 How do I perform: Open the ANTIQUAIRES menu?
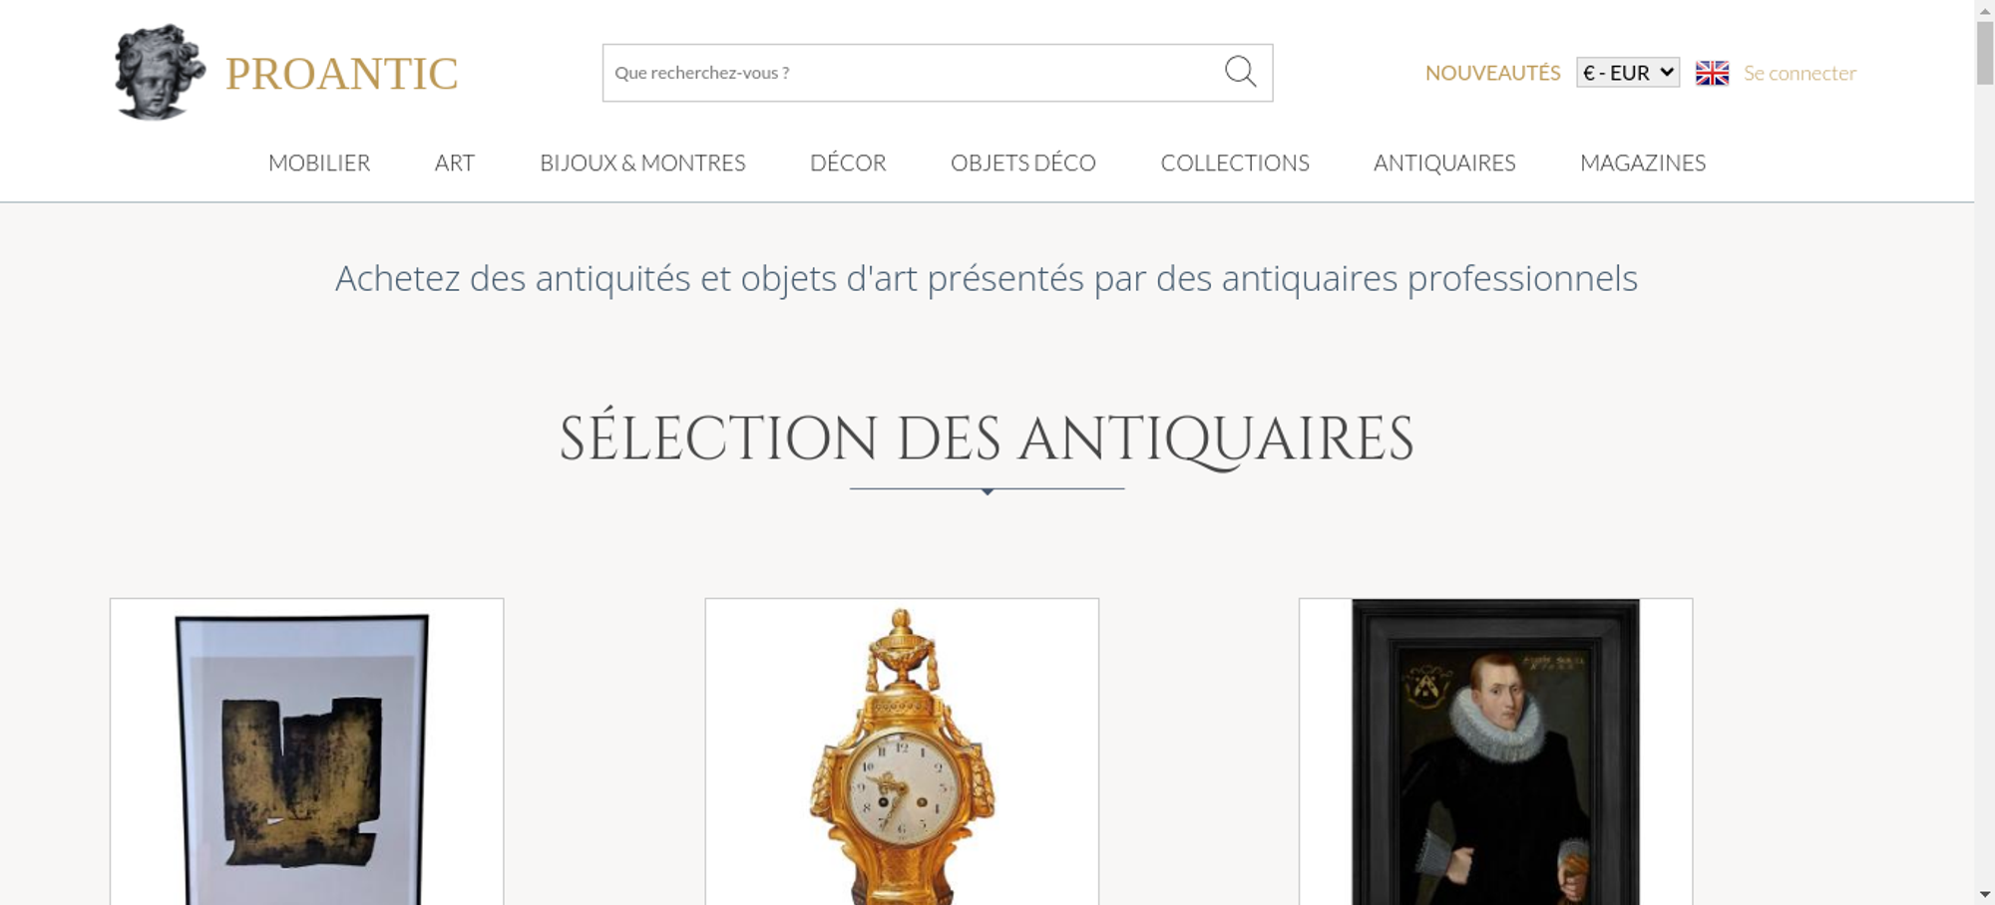pyautogui.click(x=1444, y=162)
